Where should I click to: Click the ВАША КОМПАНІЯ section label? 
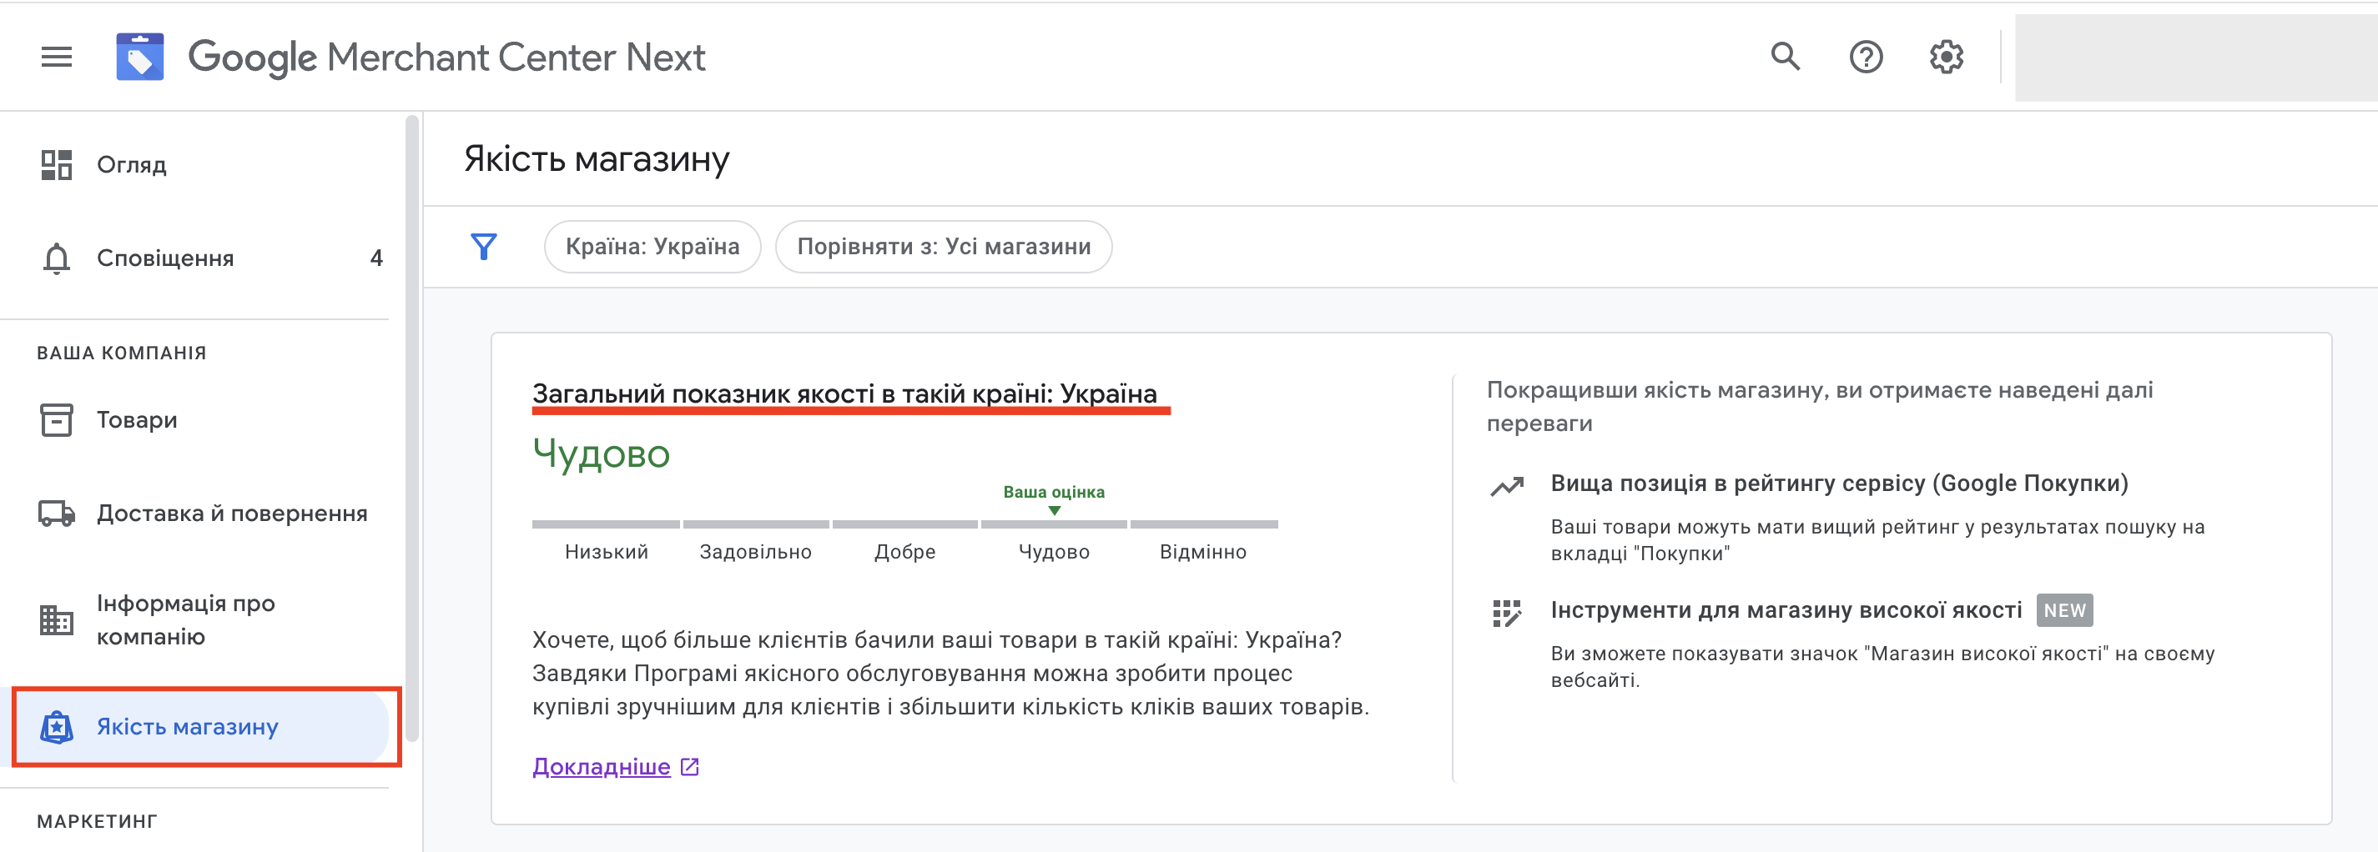[x=122, y=353]
